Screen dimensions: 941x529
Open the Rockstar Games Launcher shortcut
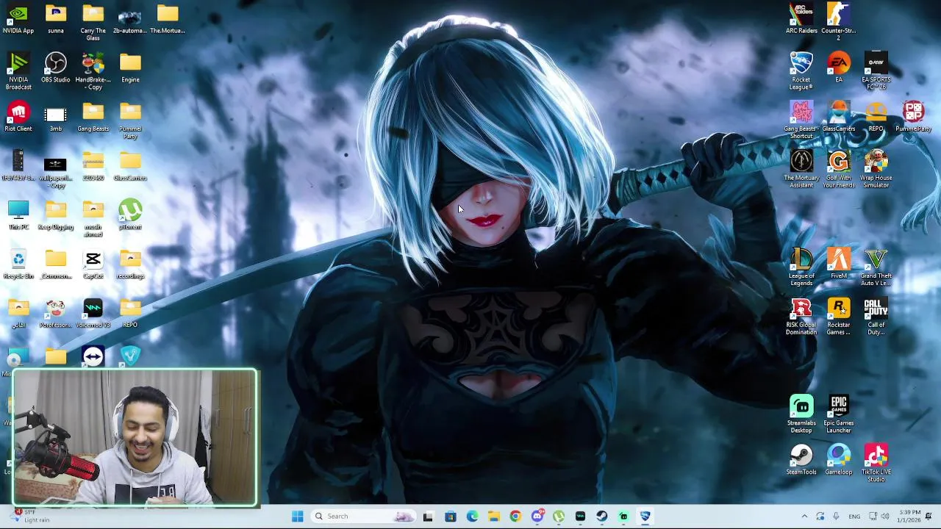tap(839, 317)
